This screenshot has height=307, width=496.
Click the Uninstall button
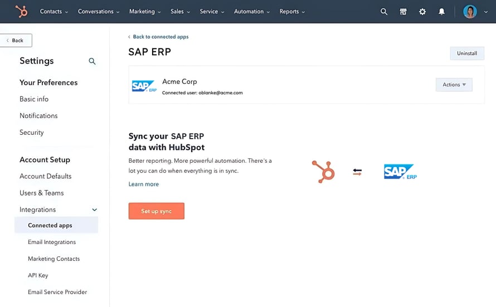(467, 53)
